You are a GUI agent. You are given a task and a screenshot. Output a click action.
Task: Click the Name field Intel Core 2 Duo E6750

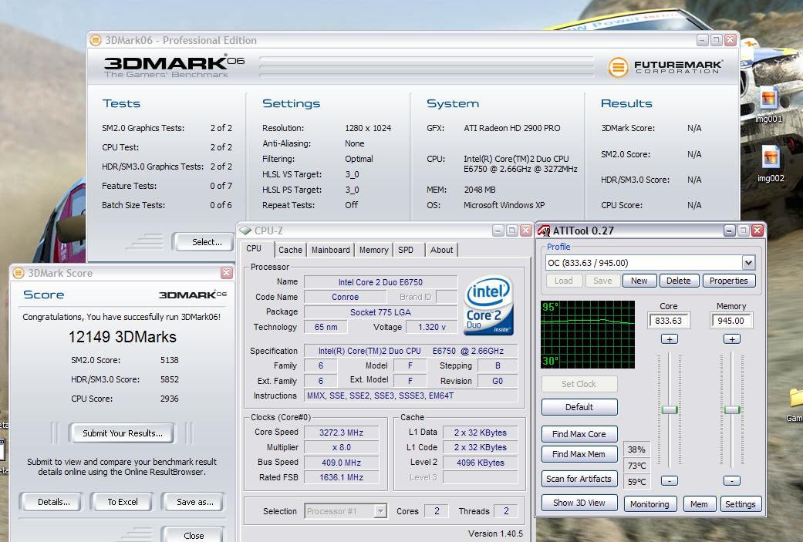380,282
